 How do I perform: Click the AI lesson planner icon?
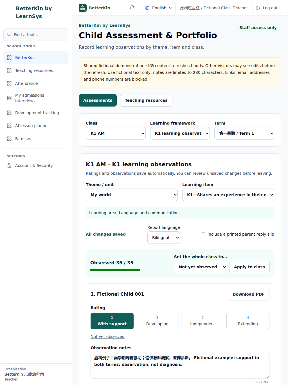click(9, 126)
